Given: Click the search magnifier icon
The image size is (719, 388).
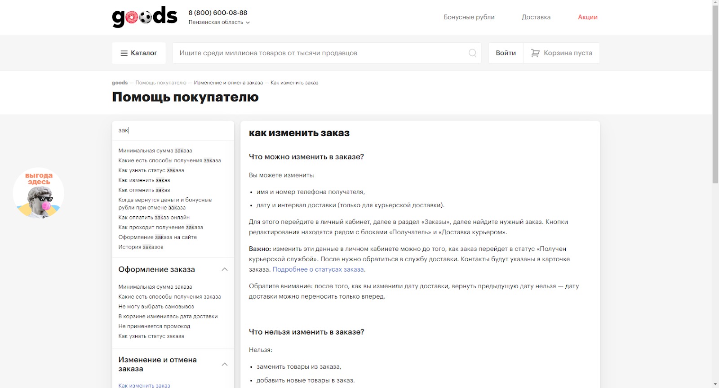Looking at the screenshot, I should pos(472,53).
